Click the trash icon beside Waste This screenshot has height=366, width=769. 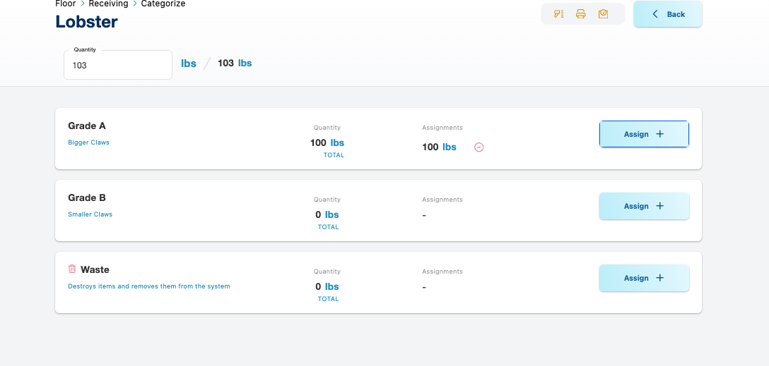[x=72, y=269]
